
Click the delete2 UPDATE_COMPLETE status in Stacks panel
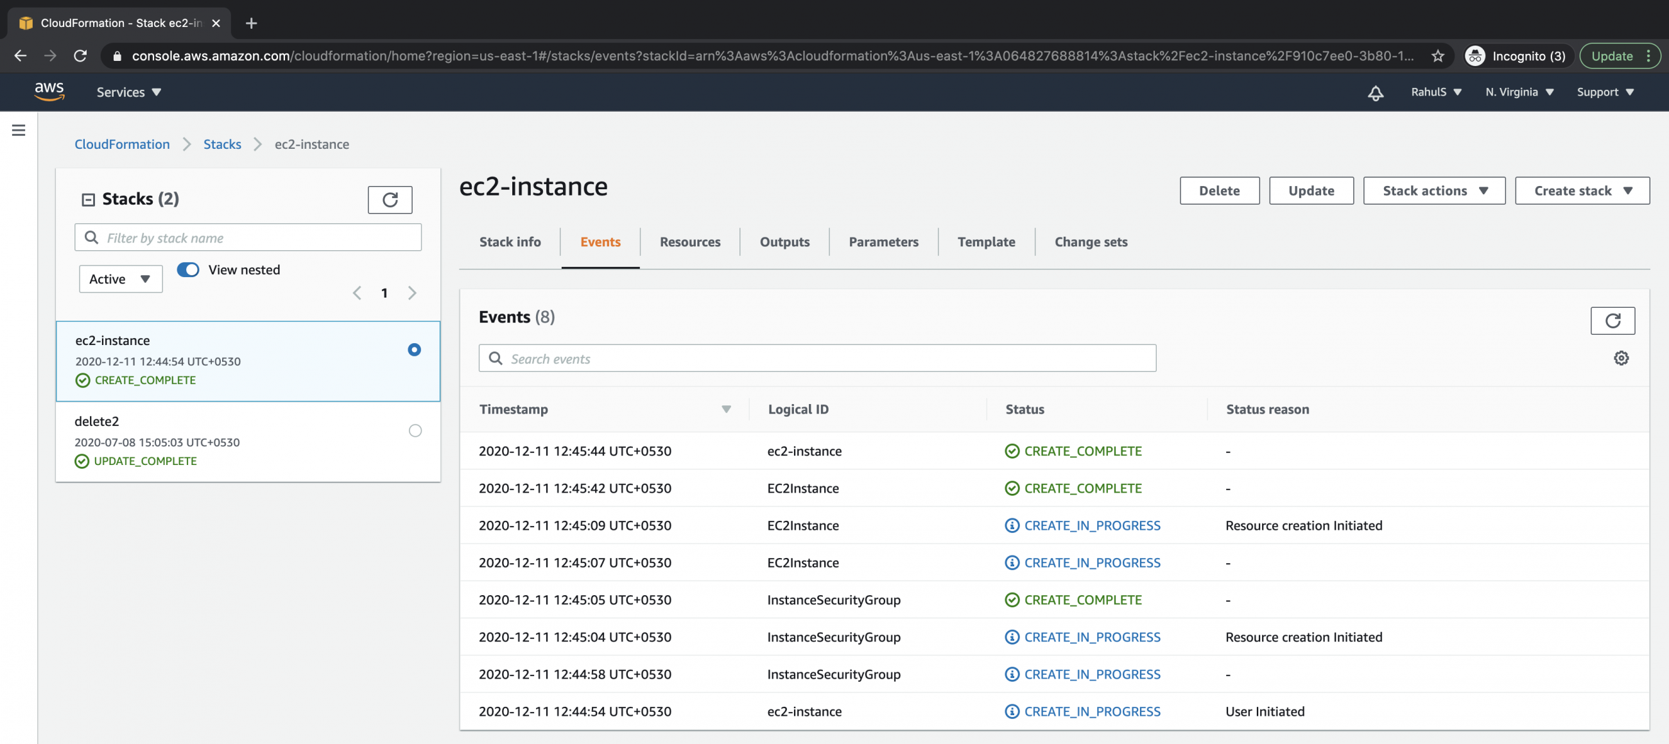tap(135, 461)
